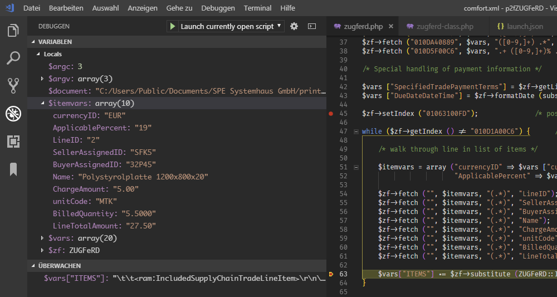Viewport: 557px width, 297px height.
Task: Open the Source Control view icon
Action: tap(13, 85)
